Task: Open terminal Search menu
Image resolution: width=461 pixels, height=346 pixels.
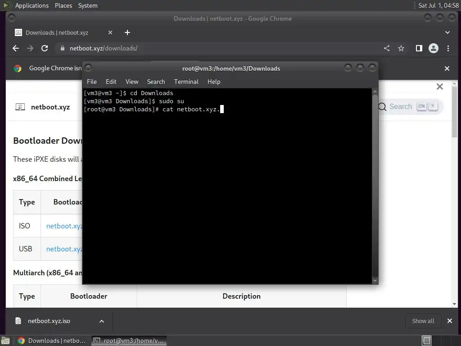Action: pos(156,82)
